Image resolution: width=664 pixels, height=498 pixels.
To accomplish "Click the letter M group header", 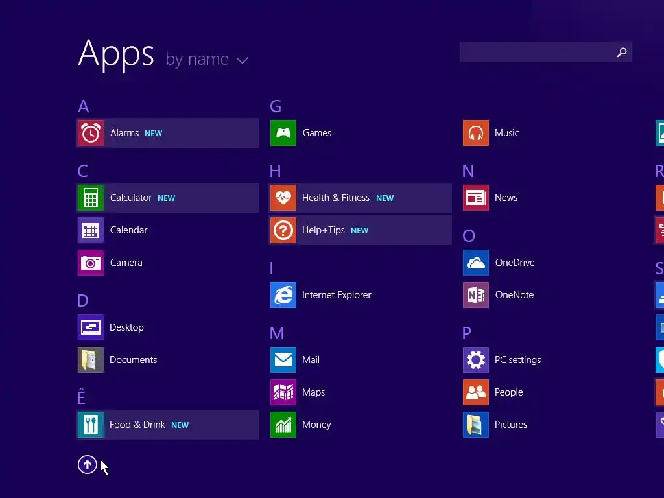I will [277, 333].
